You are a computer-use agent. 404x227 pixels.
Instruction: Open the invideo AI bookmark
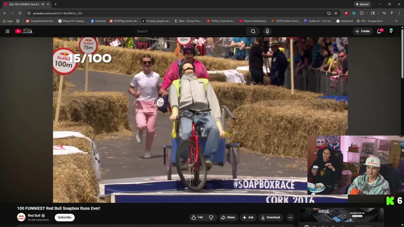click(x=318, y=21)
